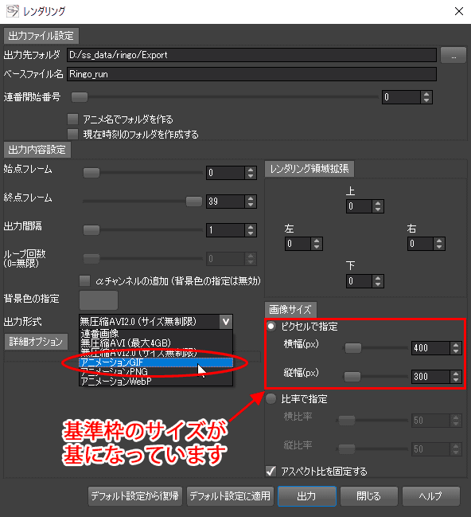Open the 背景色の指定 color swatch
Image resolution: width=471 pixels, height=517 pixels.
pos(99,300)
